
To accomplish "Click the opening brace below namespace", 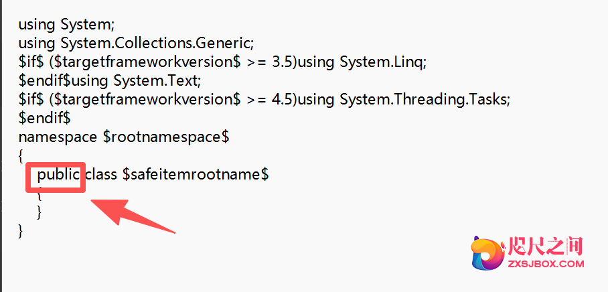I will 21,156.
